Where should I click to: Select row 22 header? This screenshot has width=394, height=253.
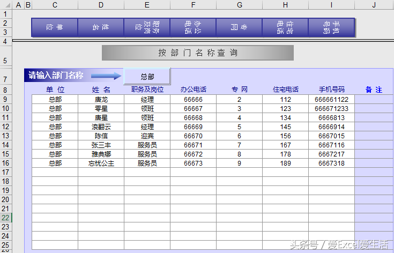pyautogui.click(x=5, y=218)
